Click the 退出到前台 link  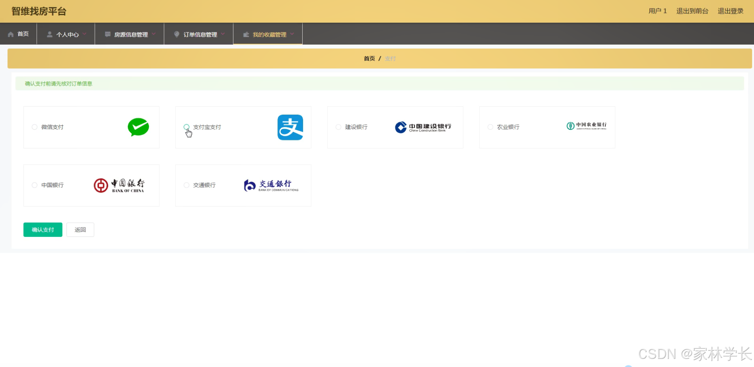tap(692, 11)
